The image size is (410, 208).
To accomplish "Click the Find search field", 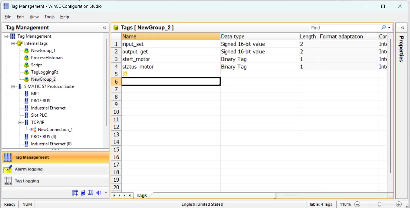I will coord(345,28).
